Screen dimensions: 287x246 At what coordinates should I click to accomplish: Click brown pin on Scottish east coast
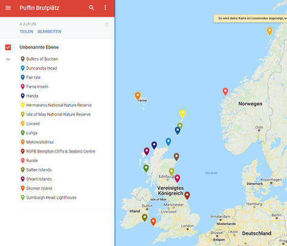pos(176,156)
